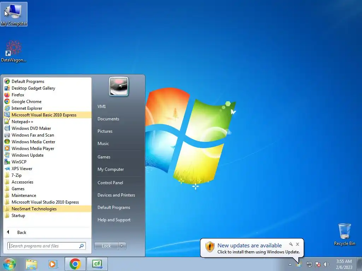Open the VM1 user folder
362x271 pixels.
pyautogui.click(x=101, y=107)
